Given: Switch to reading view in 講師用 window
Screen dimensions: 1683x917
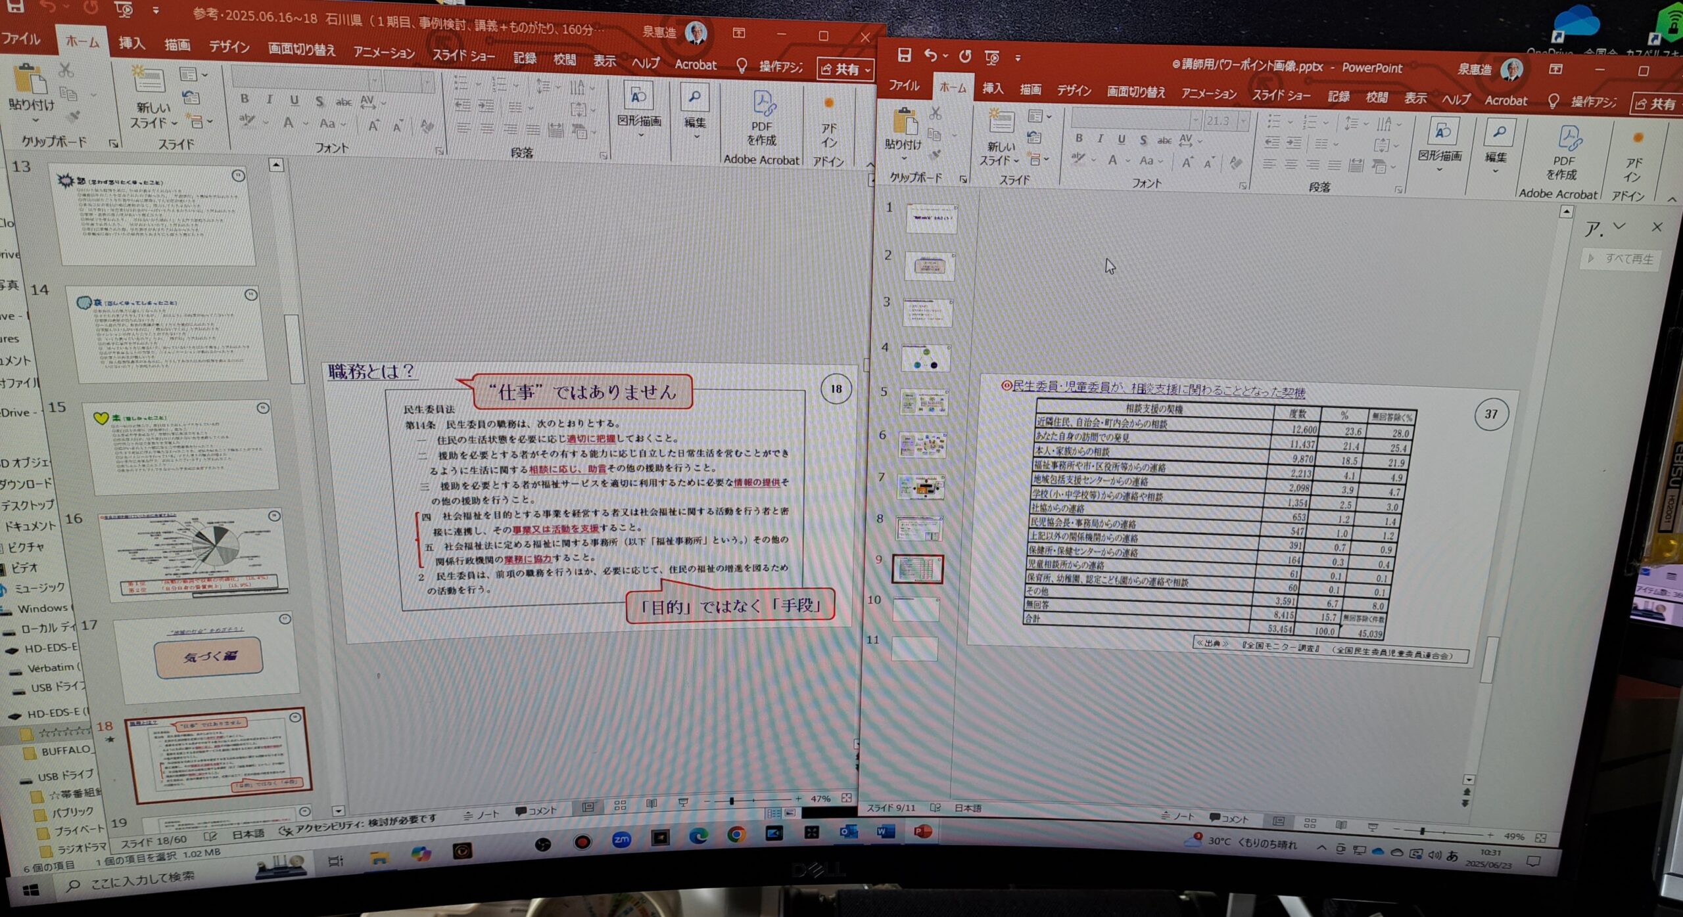Looking at the screenshot, I should 1342,824.
